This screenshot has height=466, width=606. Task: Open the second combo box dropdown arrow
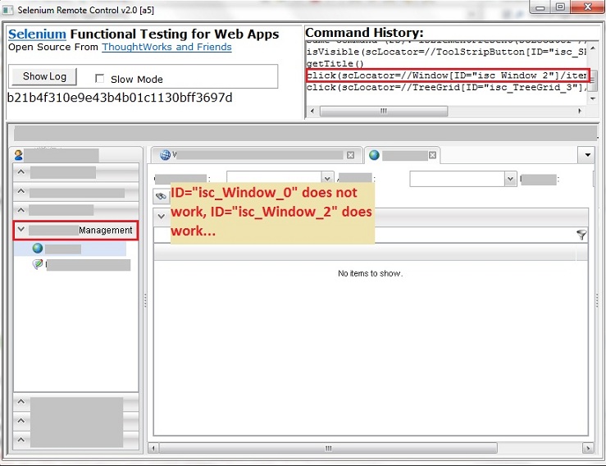(510, 179)
